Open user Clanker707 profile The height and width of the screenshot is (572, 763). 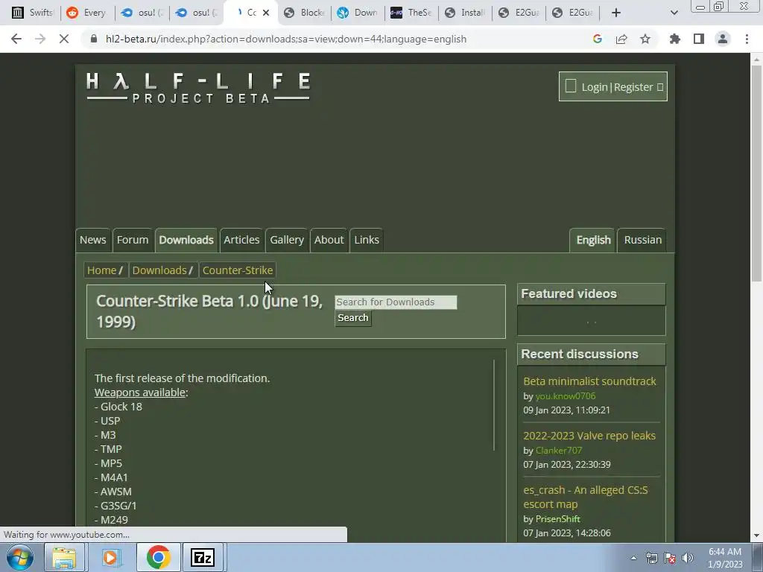pos(559,451)
